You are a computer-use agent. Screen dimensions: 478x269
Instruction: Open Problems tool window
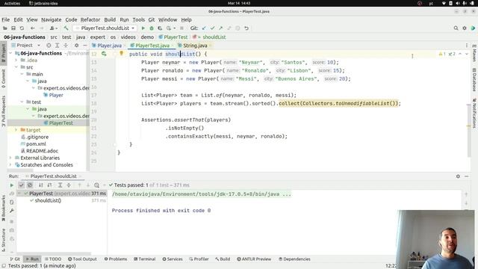(x=116, y=259)
